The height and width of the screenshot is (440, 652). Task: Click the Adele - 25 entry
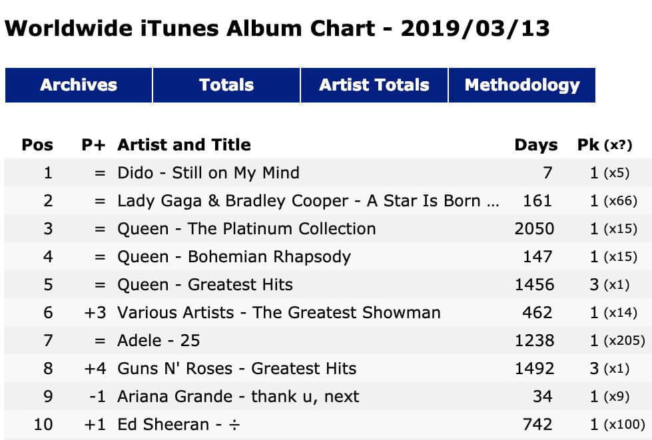(159, 341)
